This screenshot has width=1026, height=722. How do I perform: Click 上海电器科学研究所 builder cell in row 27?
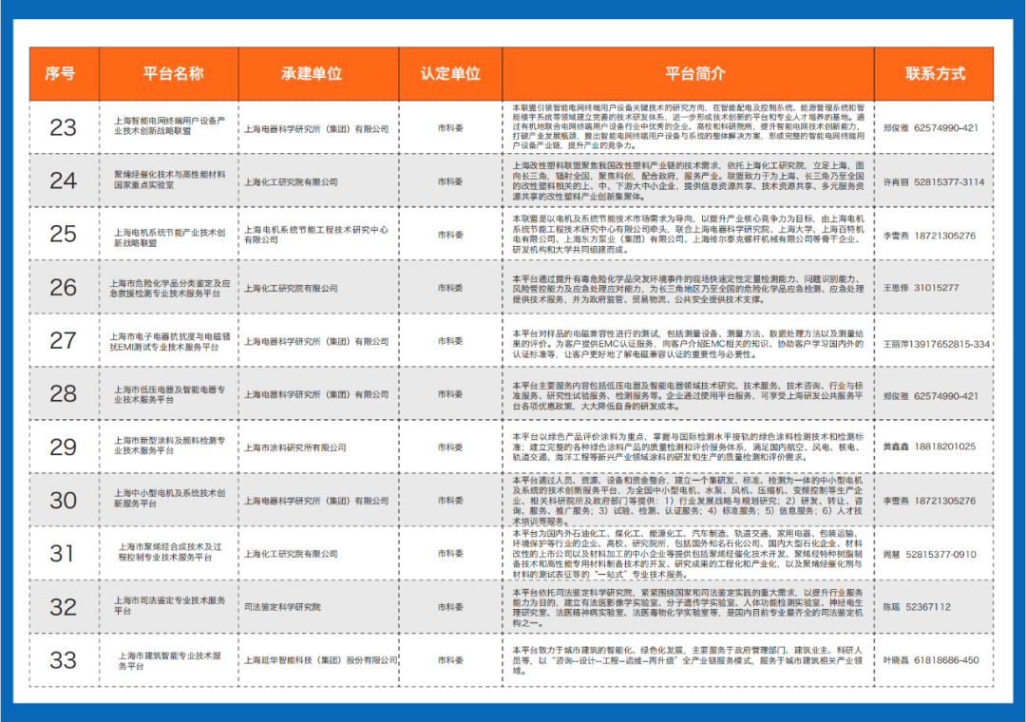316,342
